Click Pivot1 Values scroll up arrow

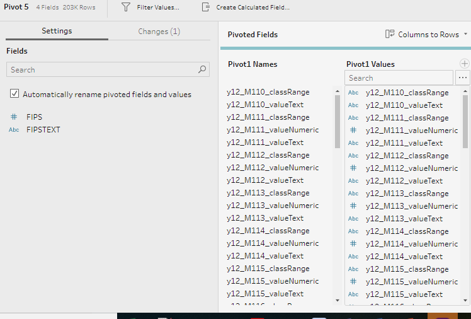click(465, 91)
